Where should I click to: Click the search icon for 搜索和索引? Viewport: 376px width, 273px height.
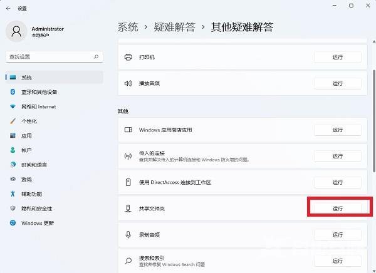(128, 260)
